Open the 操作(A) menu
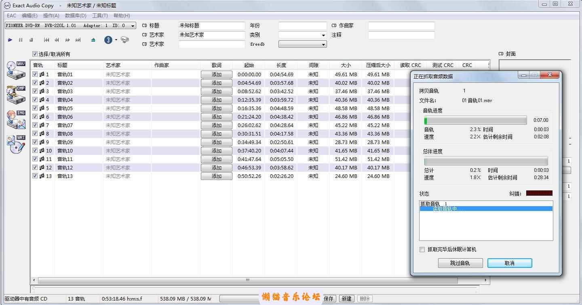The height and width of the screenshot is (305, 582). coord(51,16)
